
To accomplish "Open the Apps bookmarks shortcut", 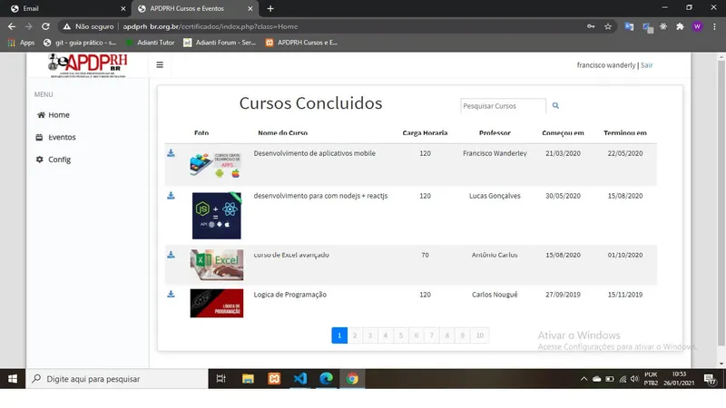I will tap(21, 43).
